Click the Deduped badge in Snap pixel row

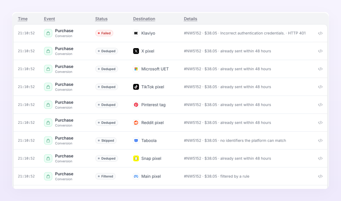107,158
